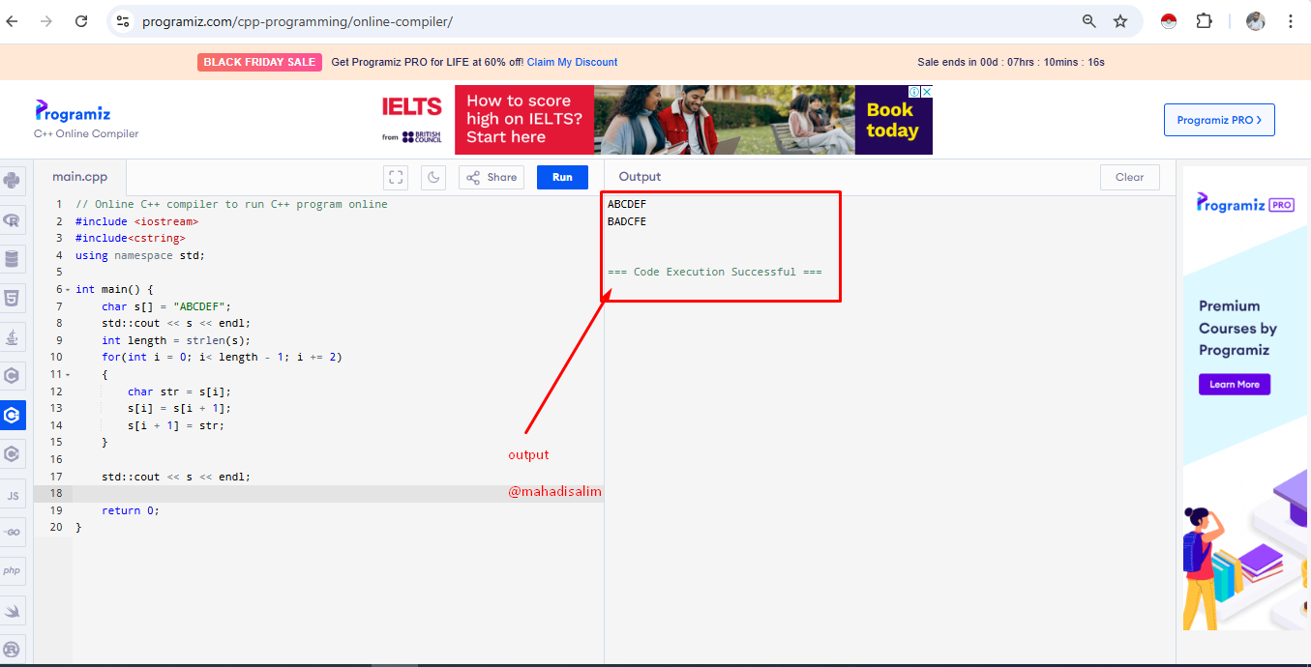Click the for loop header line
The width and height of the screenshot is (1311, 667).
pos(222,357)
